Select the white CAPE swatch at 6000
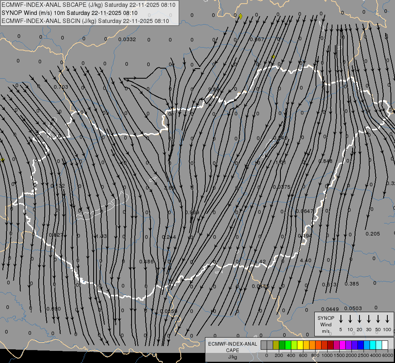 click(x=385, y=345)
